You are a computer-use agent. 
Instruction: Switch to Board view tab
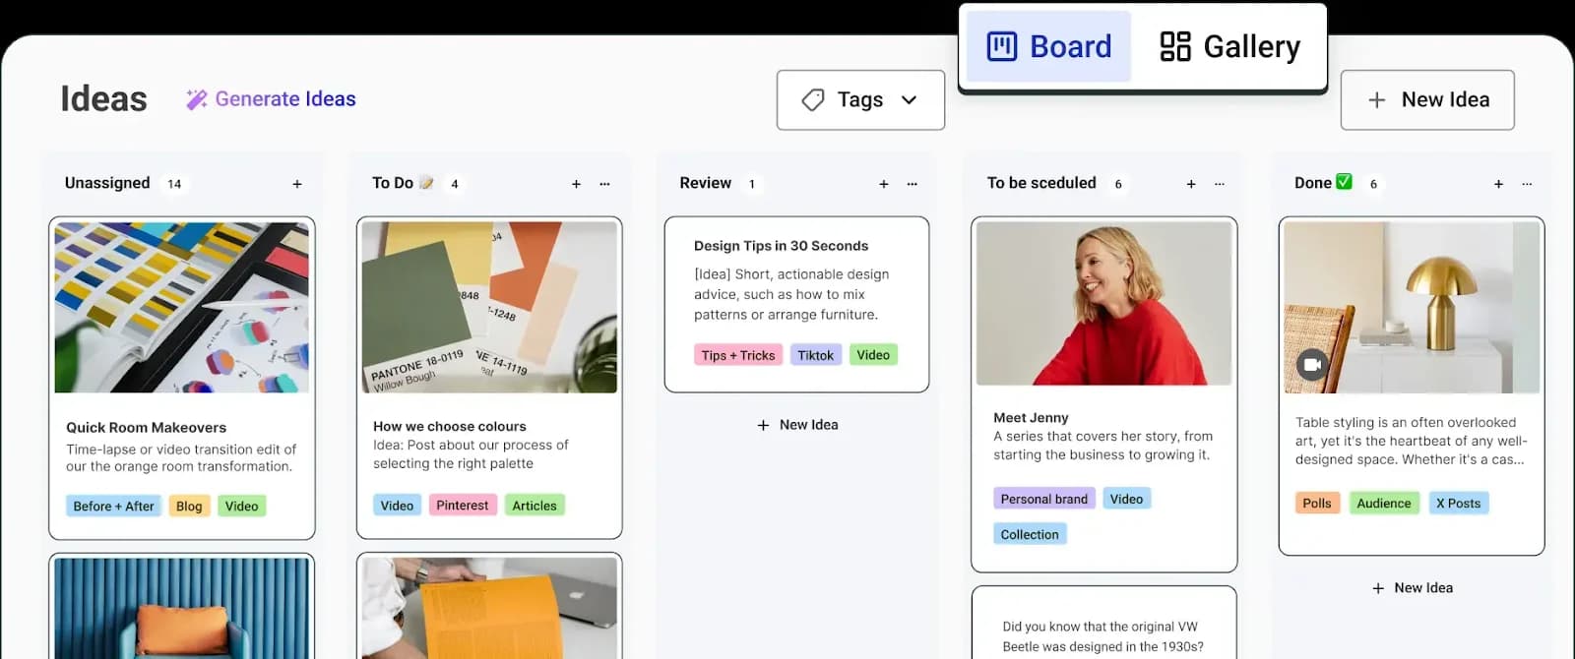pyautogui.click(x=1049, y=46)
